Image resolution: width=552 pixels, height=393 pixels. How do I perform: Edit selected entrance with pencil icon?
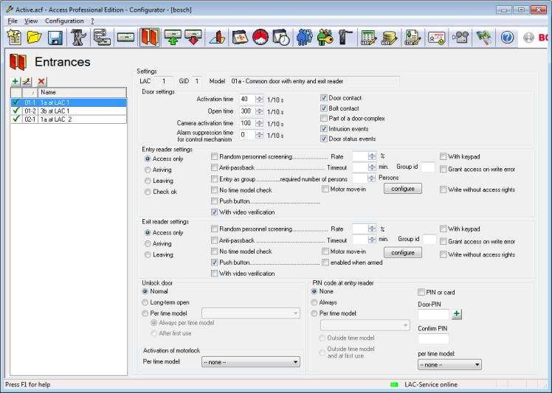pos(27,82)
